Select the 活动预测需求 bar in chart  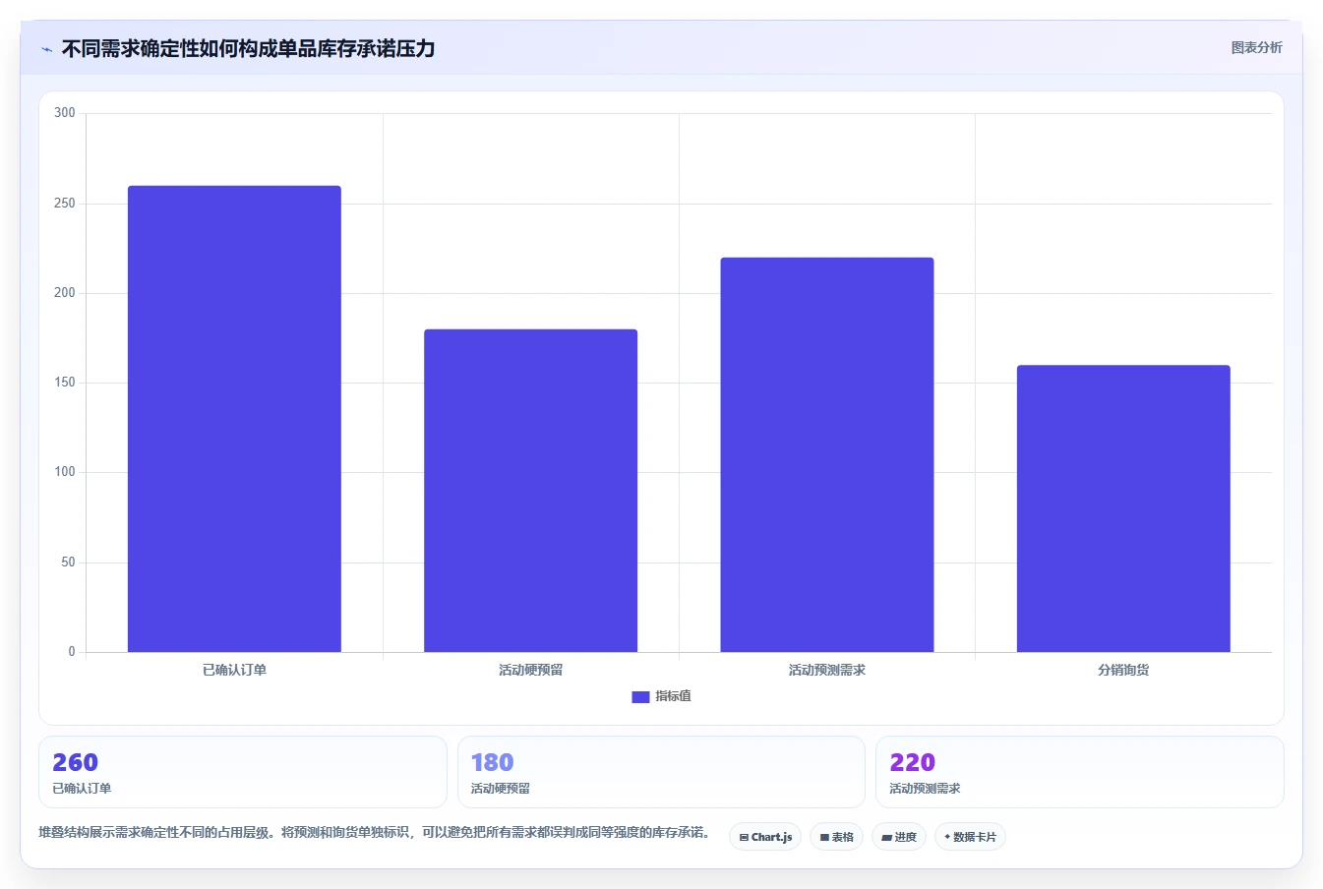[827, 454]
